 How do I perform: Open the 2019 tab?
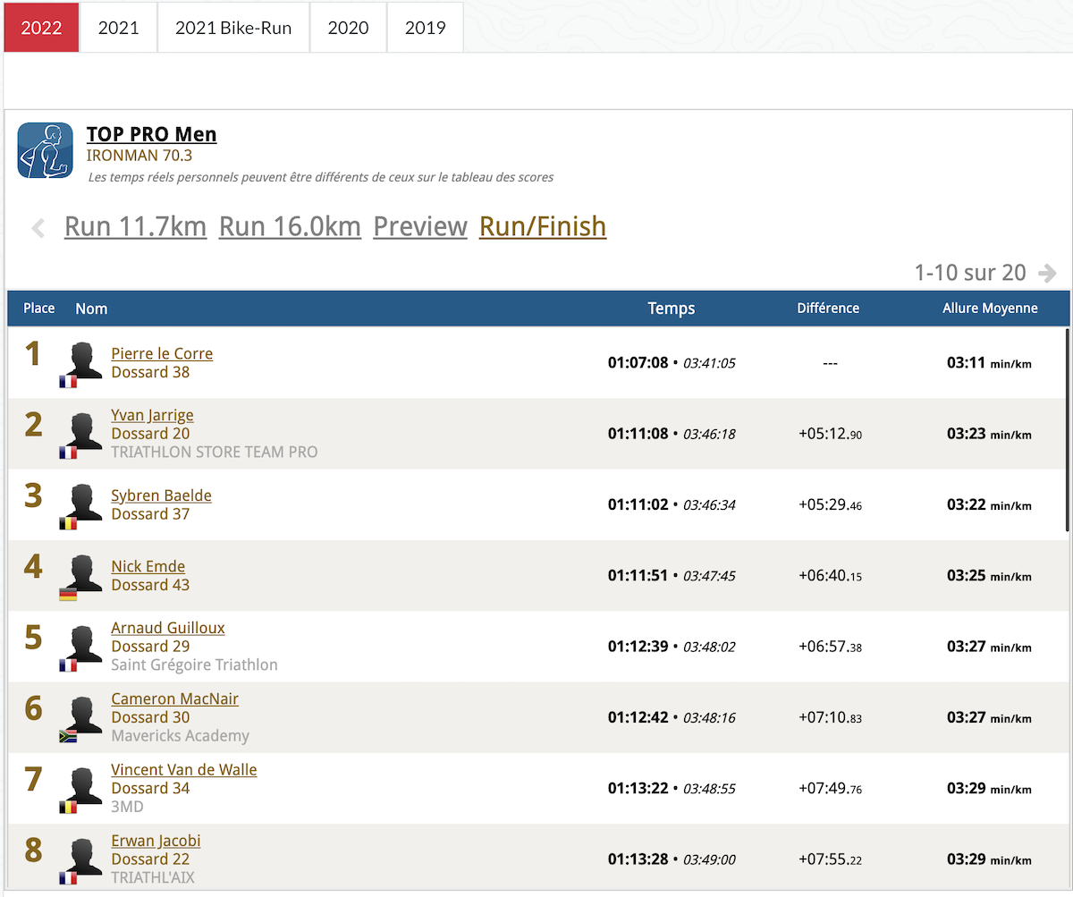pyautogui.click(x=426, y=27)
